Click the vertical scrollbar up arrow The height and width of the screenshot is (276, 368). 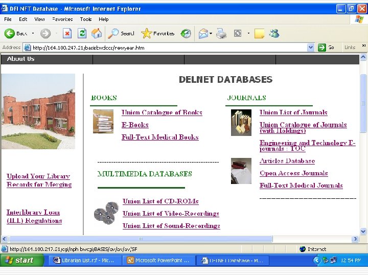[363, 57]
